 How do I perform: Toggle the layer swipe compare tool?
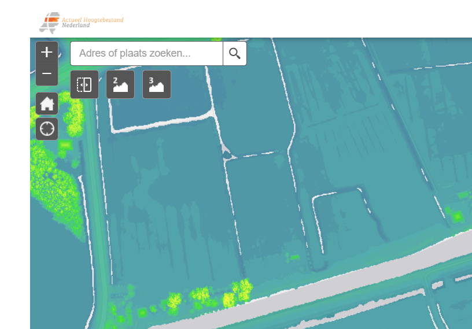click(x=84, y=85)
